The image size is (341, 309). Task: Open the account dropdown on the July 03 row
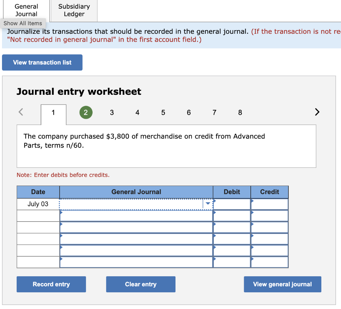click(208, 204)
